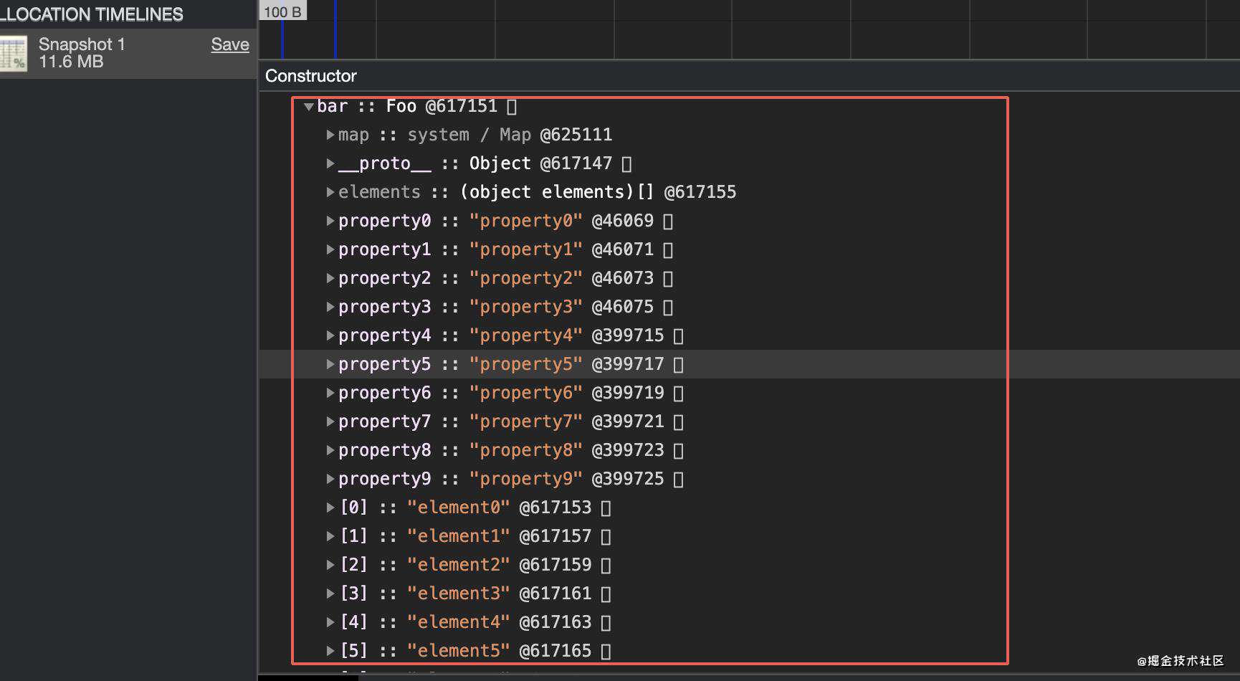The width and height of the screenshot is (1240, 681).
Task: Click the reveal icon after @399719
Action: tap(679, 394)
